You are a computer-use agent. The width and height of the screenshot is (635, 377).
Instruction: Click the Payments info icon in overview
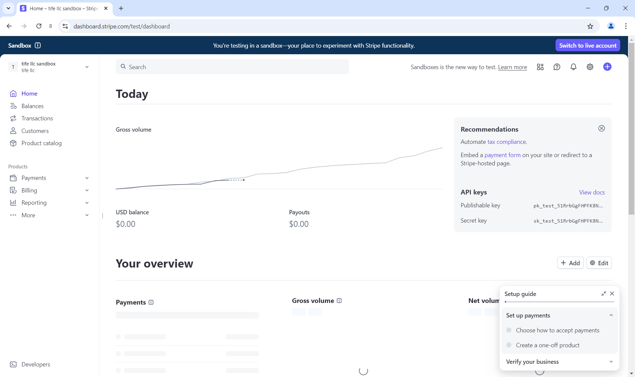151,302
